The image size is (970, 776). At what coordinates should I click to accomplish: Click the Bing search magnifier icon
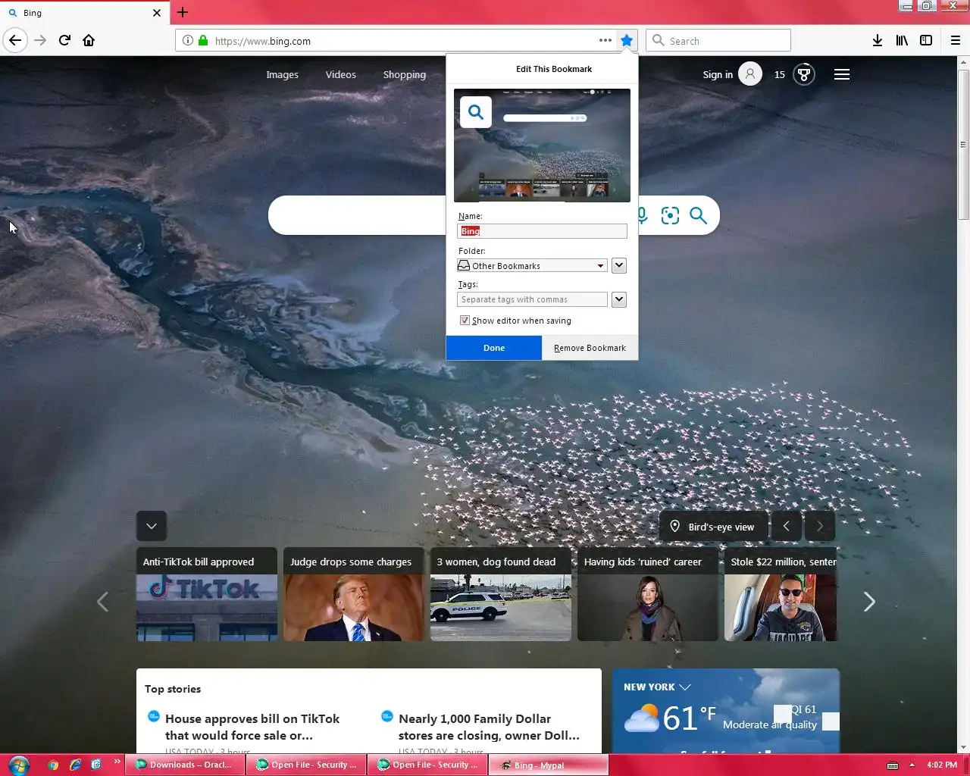(x=698, y=216)
